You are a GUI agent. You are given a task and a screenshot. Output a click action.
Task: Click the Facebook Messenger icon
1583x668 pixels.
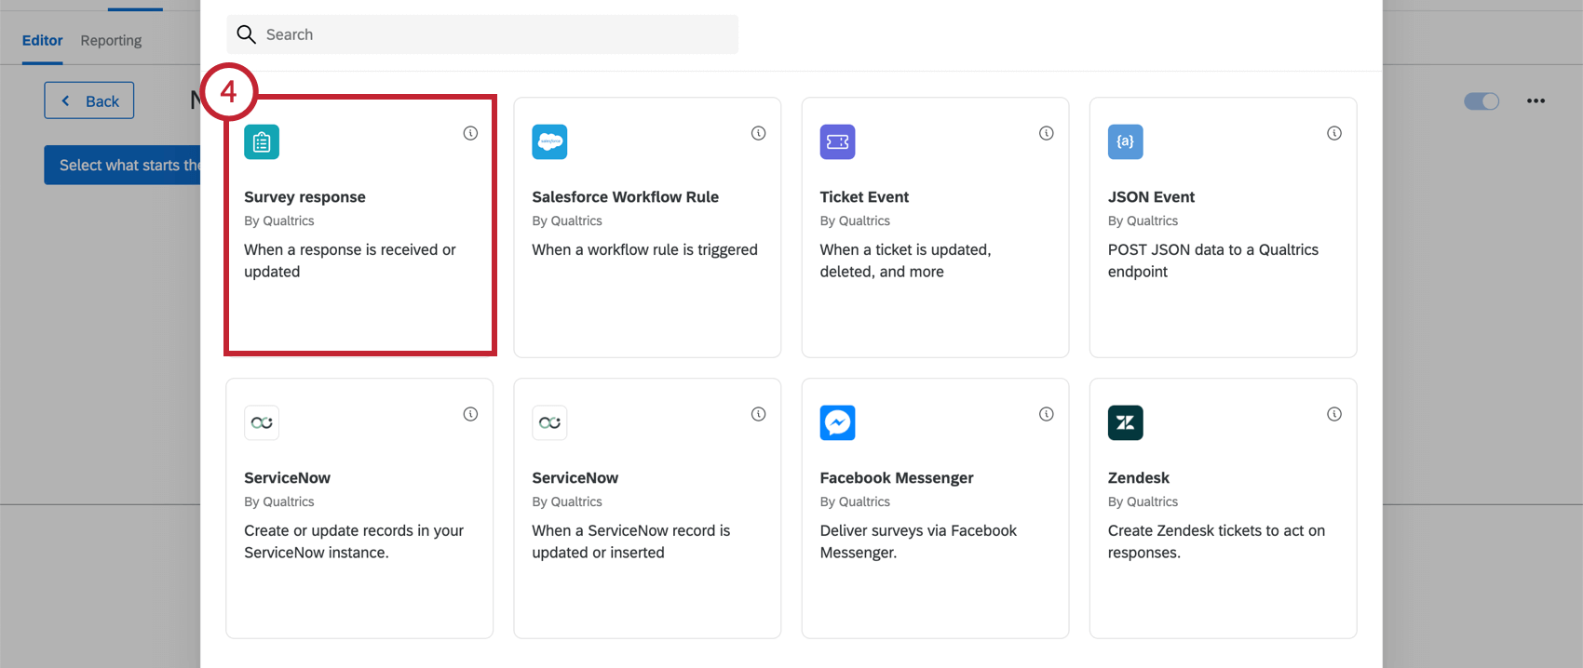point(837,422)
